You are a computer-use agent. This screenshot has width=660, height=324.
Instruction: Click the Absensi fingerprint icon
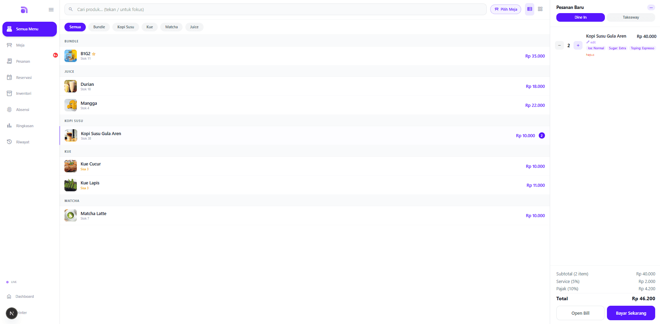point(9,110)
